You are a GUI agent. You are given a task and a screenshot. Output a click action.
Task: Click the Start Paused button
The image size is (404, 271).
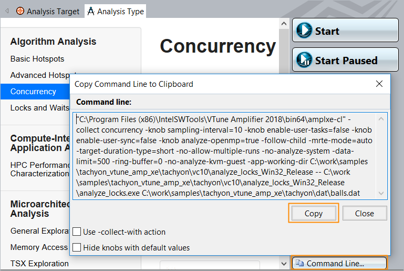pos(345,59)
